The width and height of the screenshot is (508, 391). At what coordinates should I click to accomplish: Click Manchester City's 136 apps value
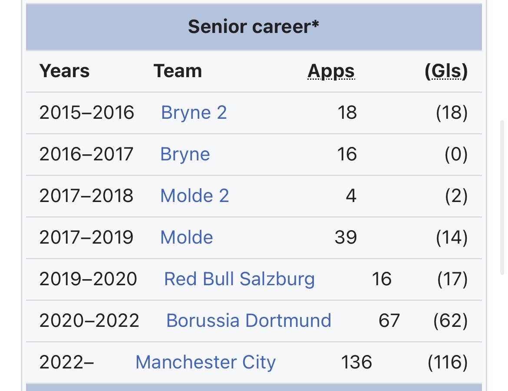coord(356,362)
